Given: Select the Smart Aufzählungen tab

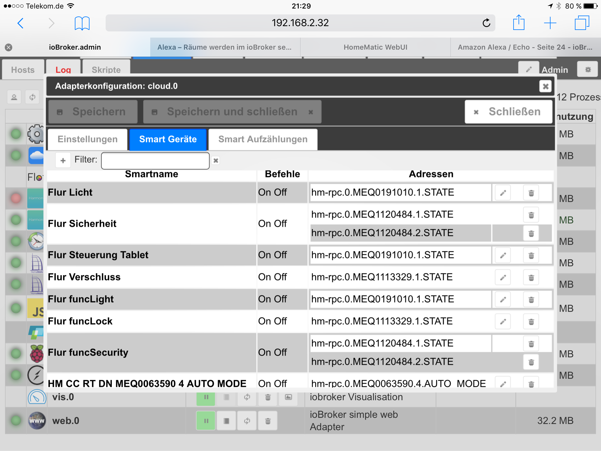Looking at the screenshot, I should (263, 139).
